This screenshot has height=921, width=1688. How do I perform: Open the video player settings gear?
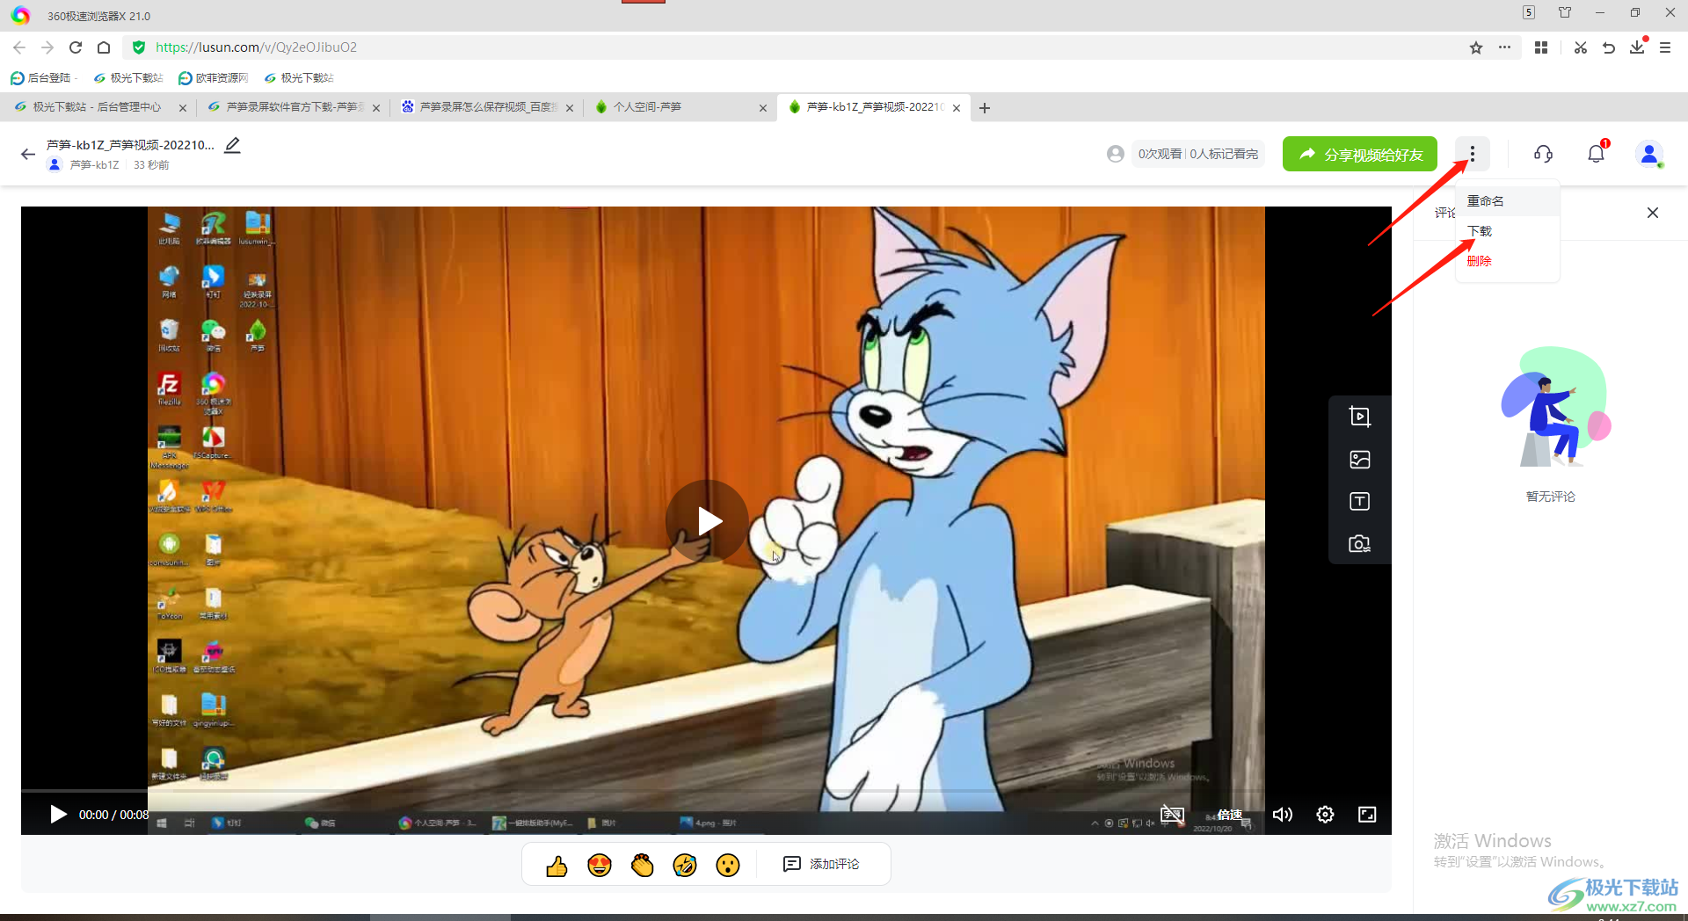[x=1325, y=815]
